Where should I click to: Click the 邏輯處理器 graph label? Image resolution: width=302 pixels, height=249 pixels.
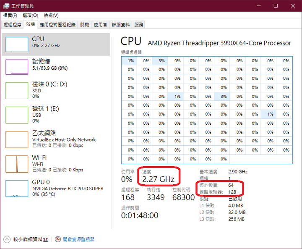[x=132, y=52]
